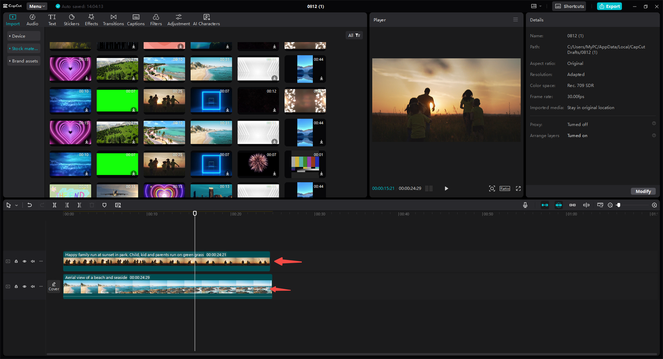
Task: Toggle main track magnet on timeline toolbar
Action: [545, 205]
